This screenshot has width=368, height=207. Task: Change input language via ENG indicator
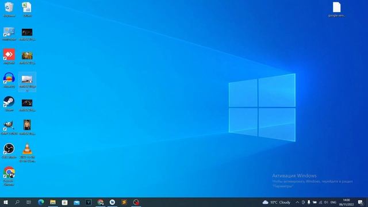333,202
